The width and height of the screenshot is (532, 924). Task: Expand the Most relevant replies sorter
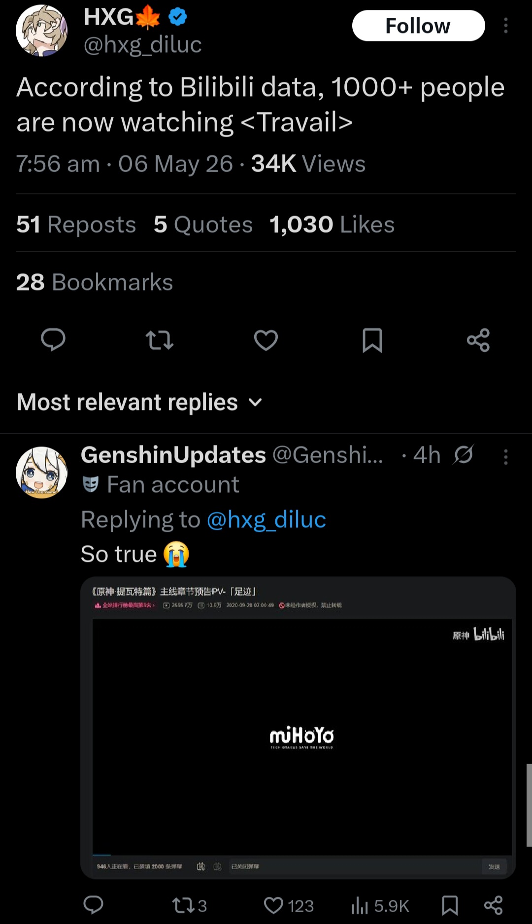(x=140, y=402)
